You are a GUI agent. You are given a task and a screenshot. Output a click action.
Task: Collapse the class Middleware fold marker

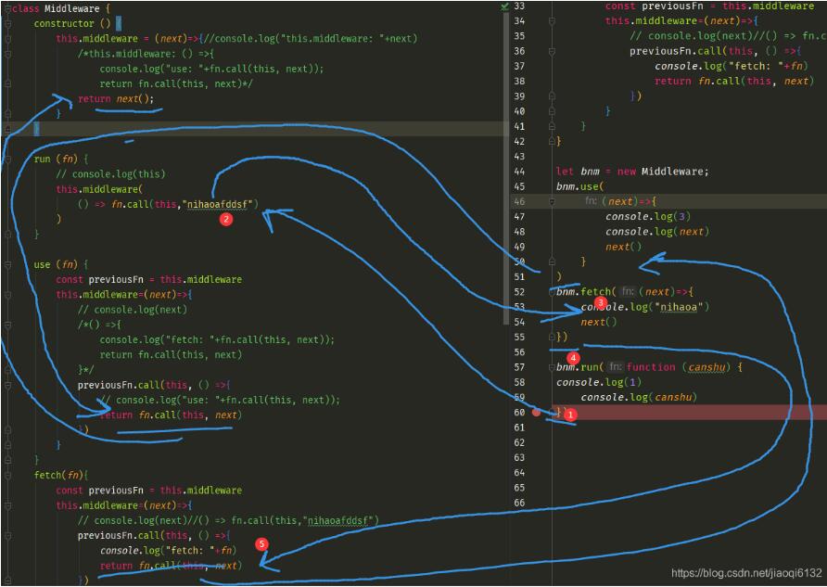point(7,9)
